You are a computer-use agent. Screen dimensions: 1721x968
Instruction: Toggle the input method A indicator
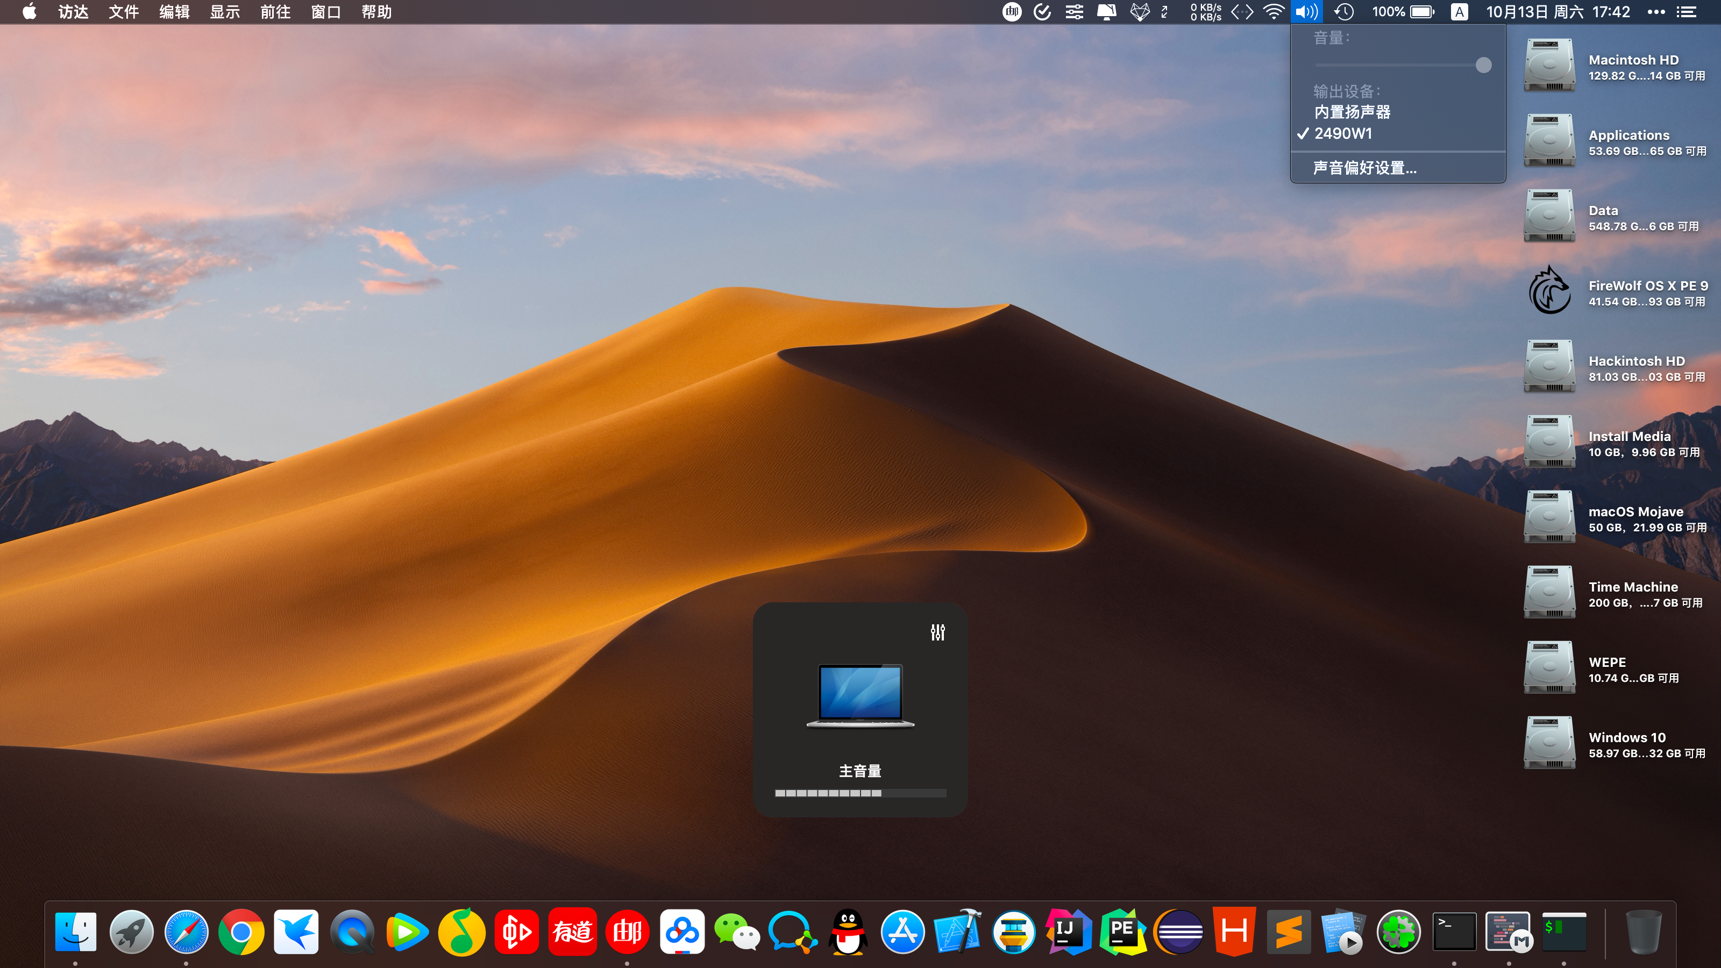coord(1459,12)
